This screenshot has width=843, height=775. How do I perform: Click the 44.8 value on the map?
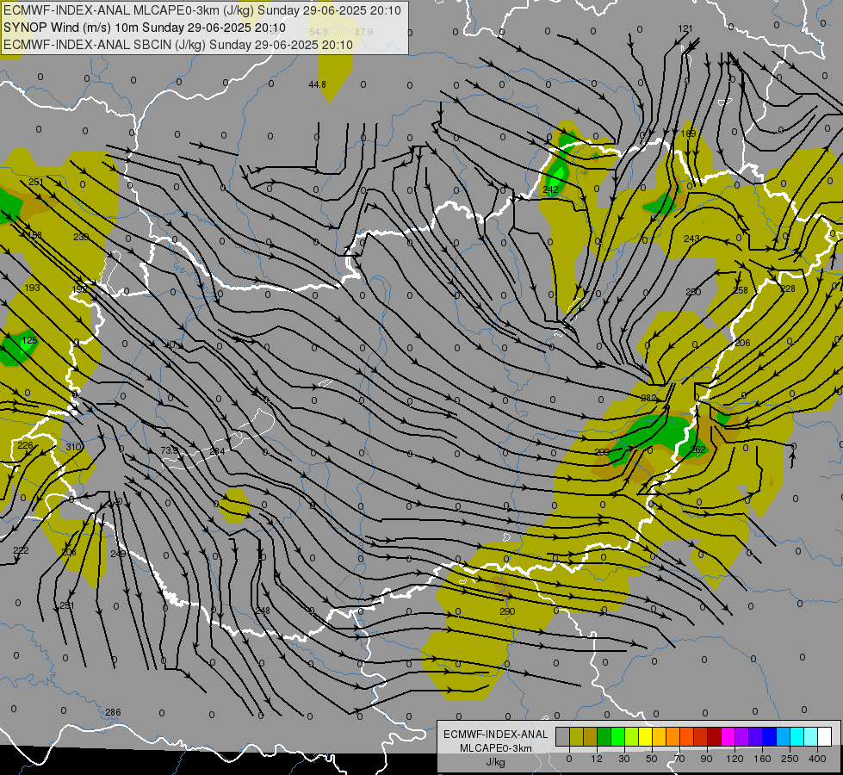tap(317, 84)
